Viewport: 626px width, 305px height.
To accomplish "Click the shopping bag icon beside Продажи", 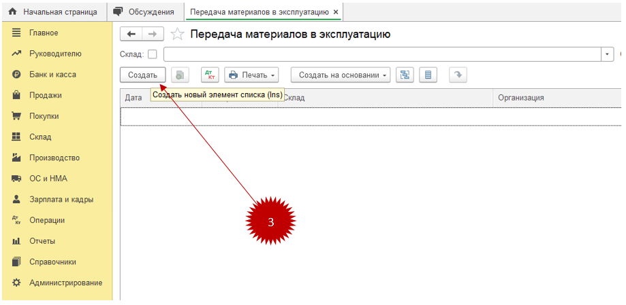I will [x=16, y=95].
